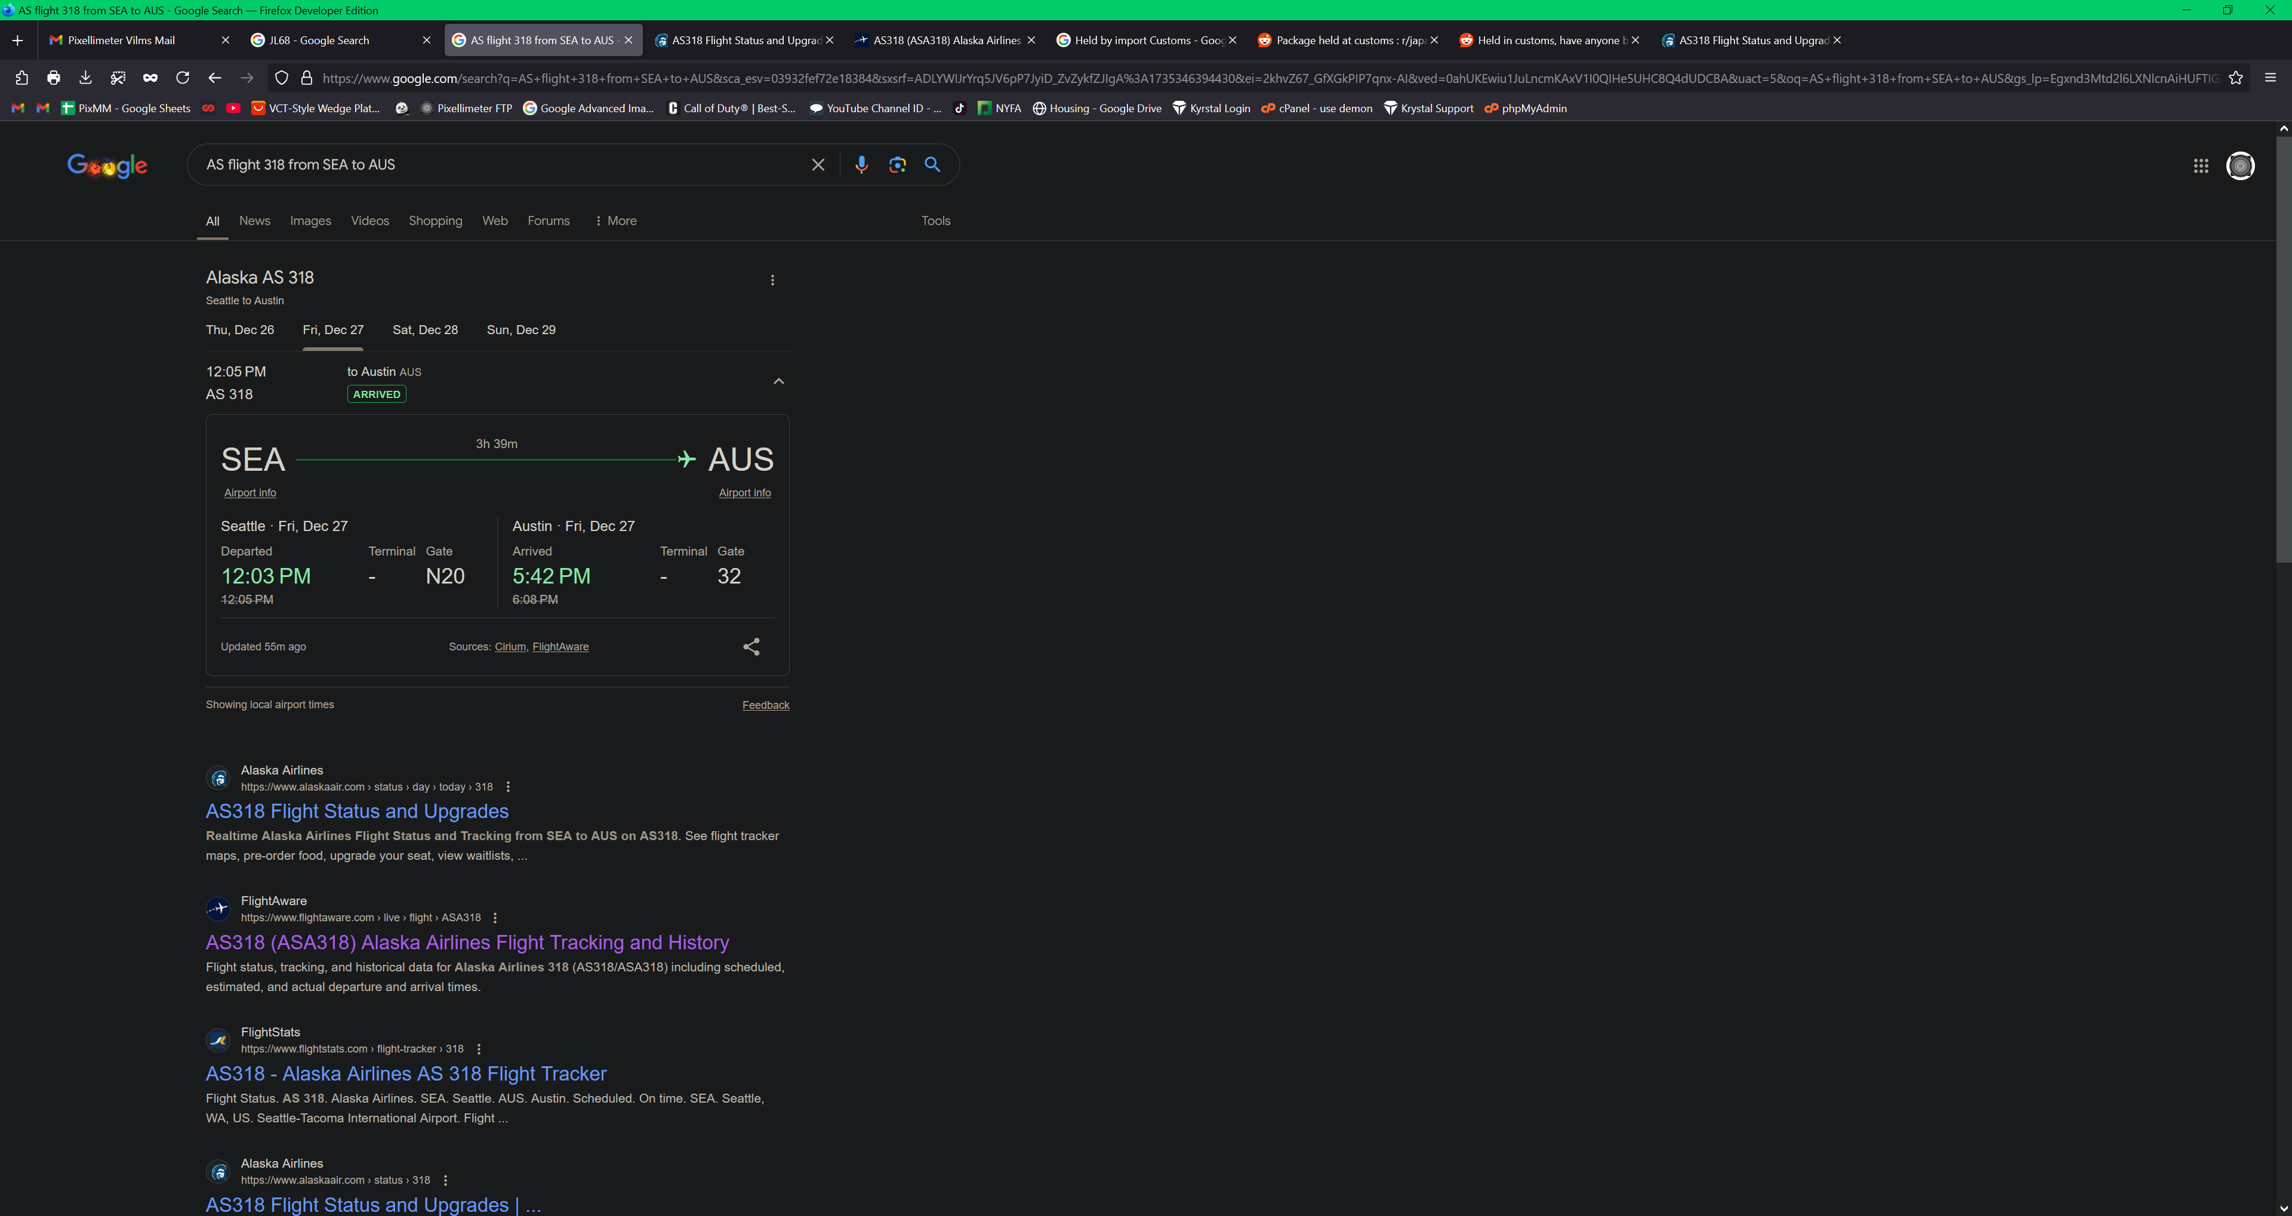Open Google Advanced Image bookmark
This screenshot has width=2292, height=1216.
588,109
